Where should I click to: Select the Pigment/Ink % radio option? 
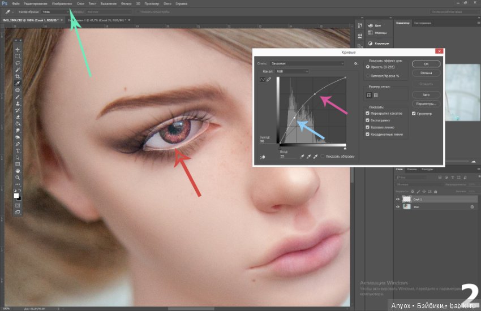368,76
